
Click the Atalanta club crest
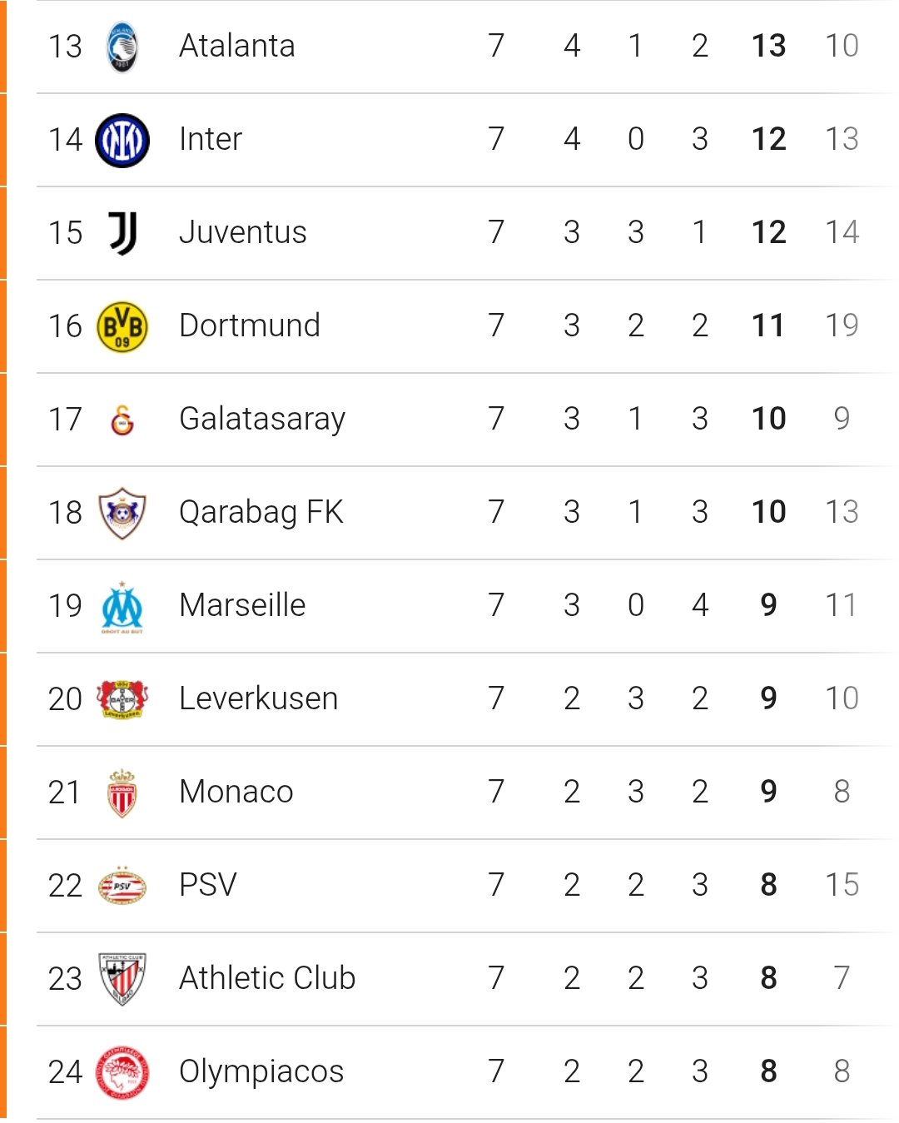tap(122, 47)
